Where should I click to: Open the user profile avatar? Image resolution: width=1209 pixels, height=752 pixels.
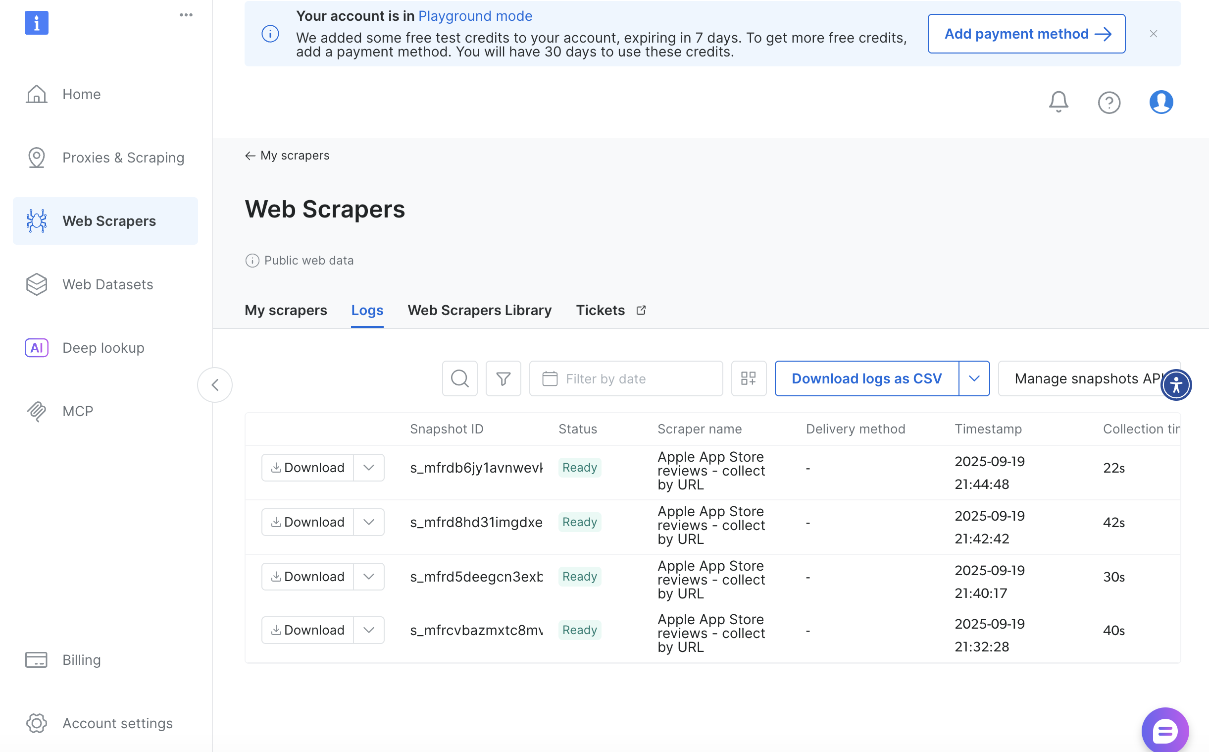1160,102
